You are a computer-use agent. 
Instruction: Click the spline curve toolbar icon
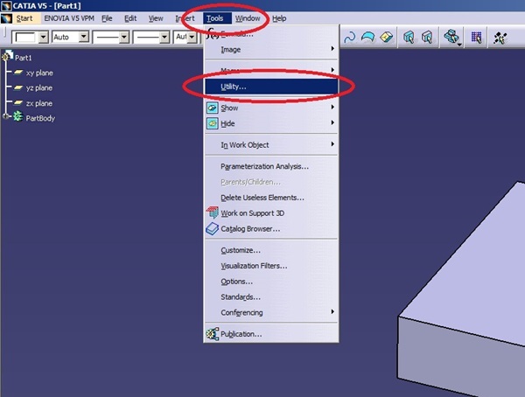(x=350, y=37)
